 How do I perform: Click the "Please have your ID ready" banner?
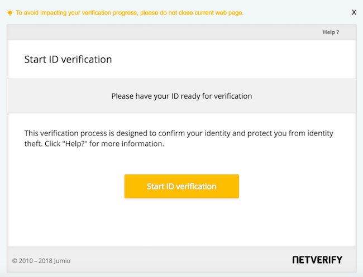coord(181,96)
